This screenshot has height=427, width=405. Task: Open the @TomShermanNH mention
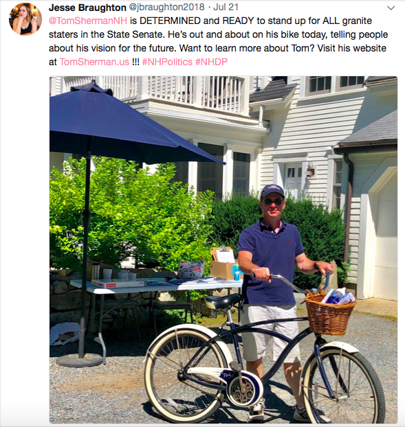(88, 21)
